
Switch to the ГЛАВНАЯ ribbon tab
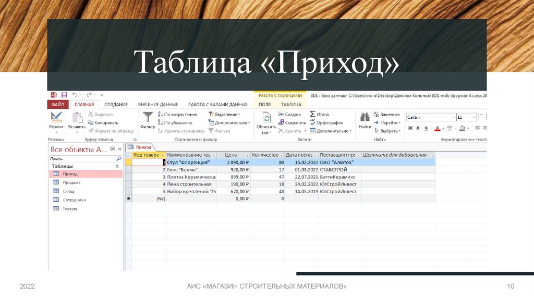84,104
